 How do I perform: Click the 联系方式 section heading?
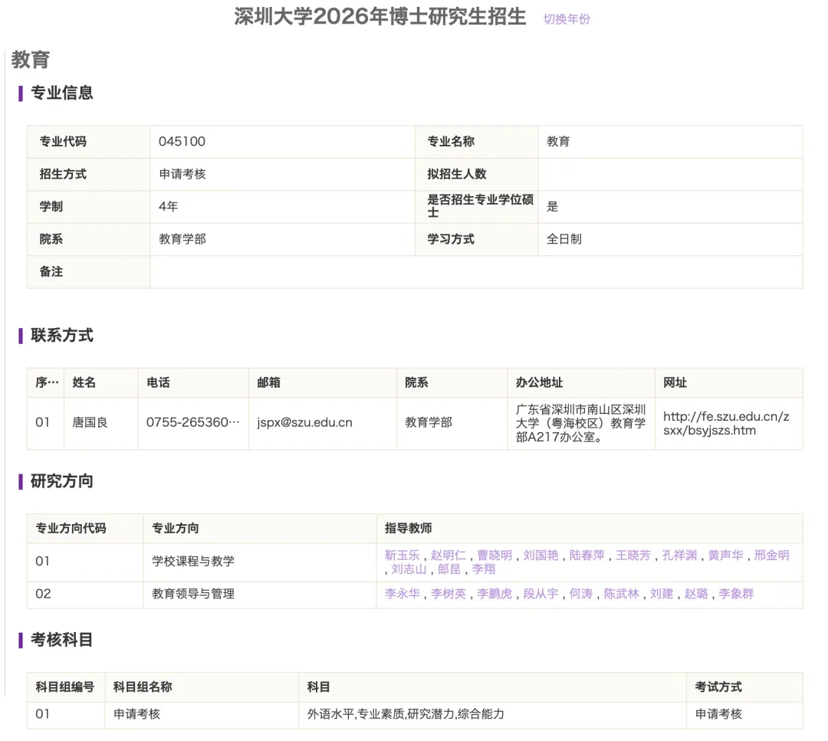click(62, 336)
